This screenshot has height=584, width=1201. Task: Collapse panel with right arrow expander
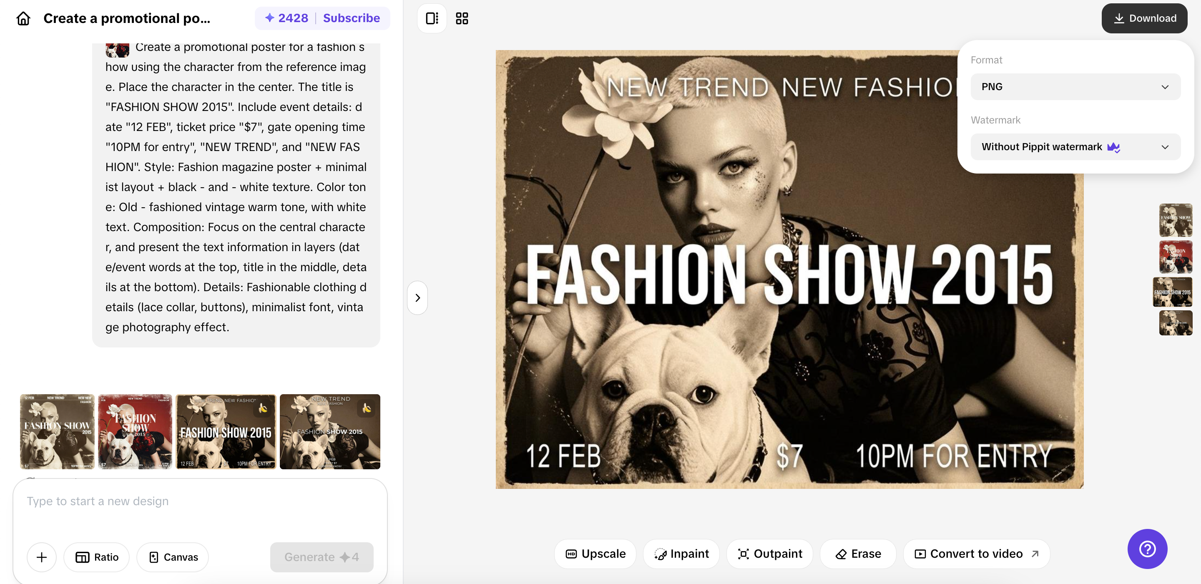pos(417,297)
